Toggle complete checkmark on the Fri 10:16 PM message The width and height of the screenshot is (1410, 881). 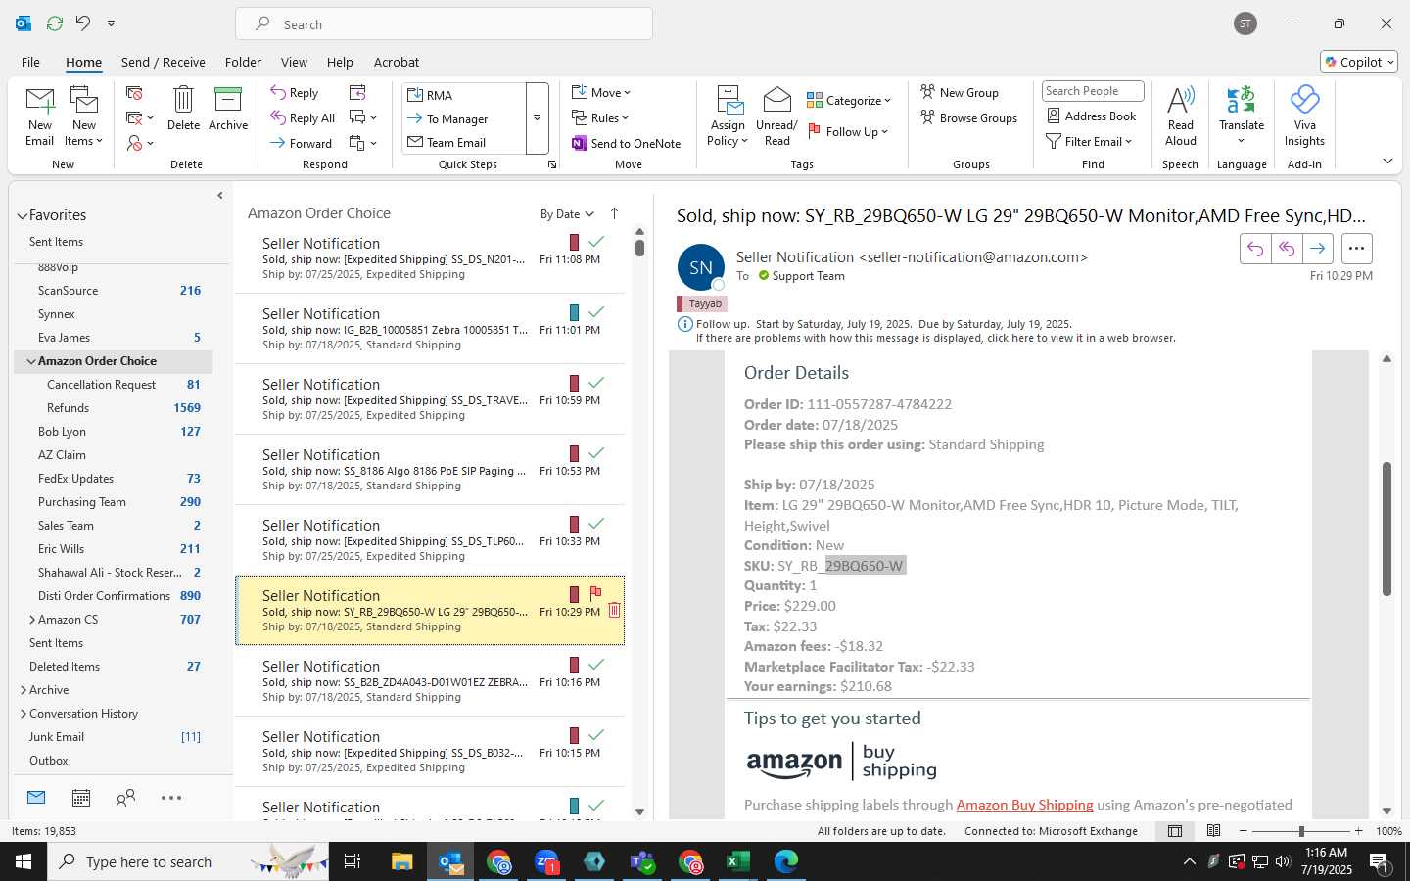coord(595,664)
